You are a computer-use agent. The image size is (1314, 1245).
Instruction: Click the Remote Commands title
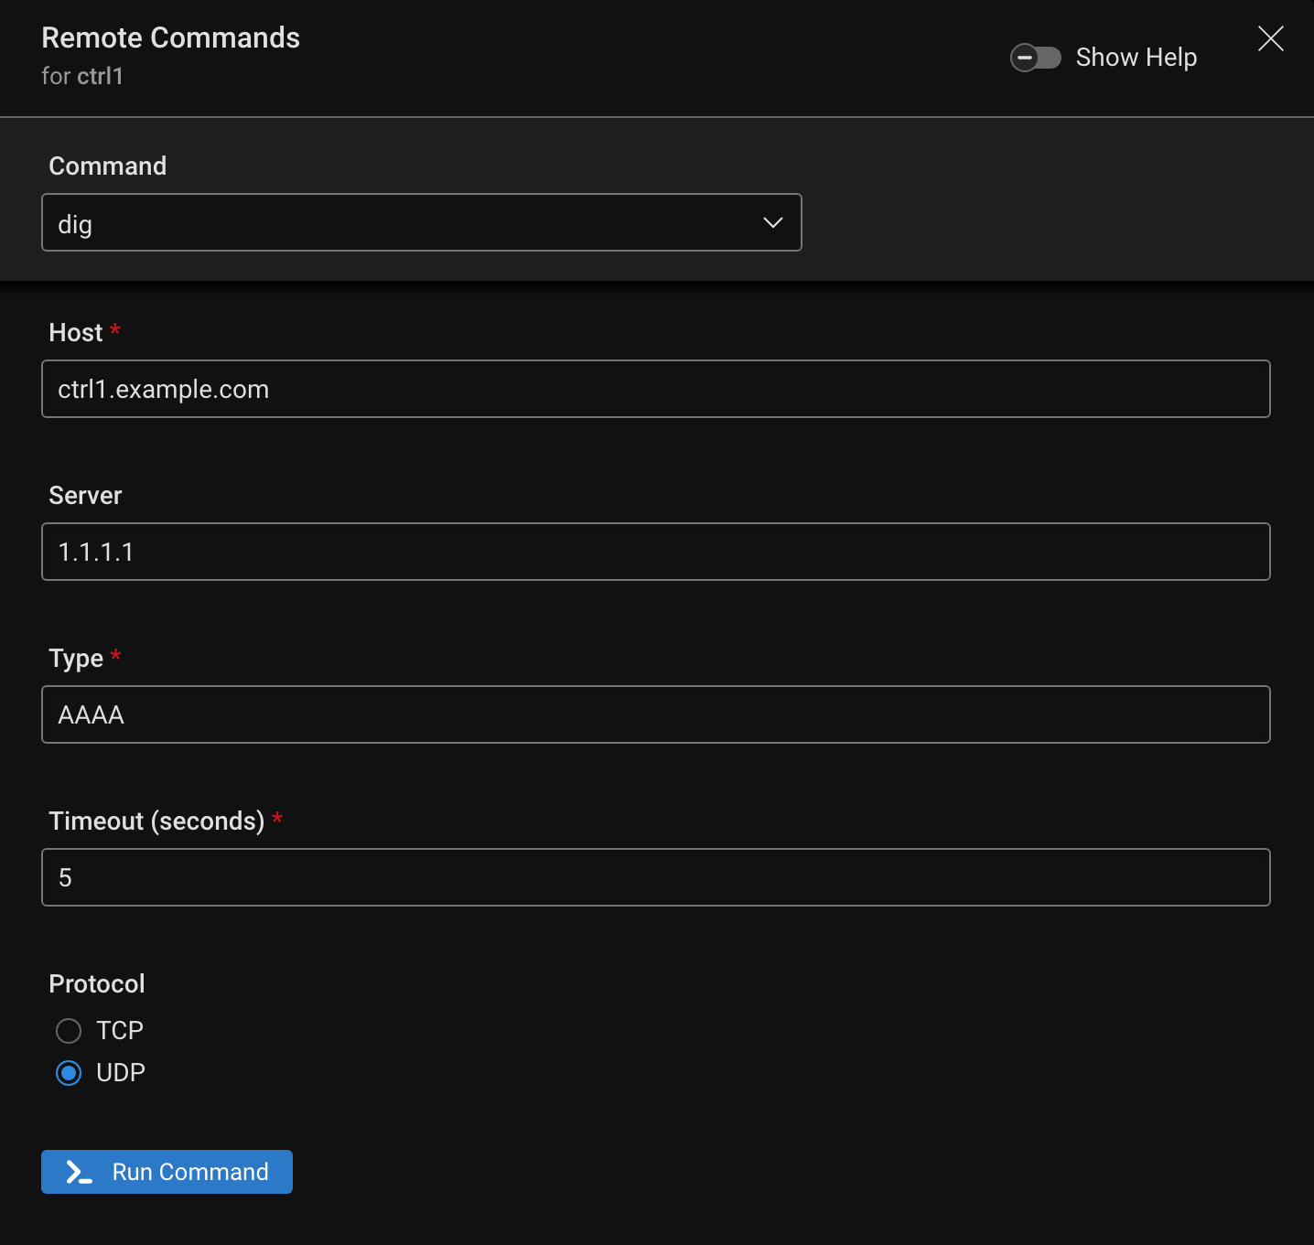[170, 38]
